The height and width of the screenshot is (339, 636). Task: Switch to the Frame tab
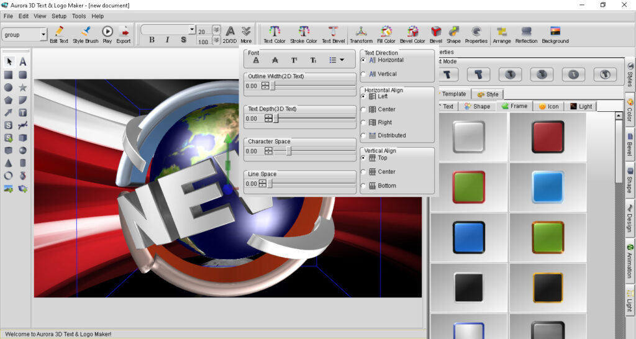click(x=514, y=106)
